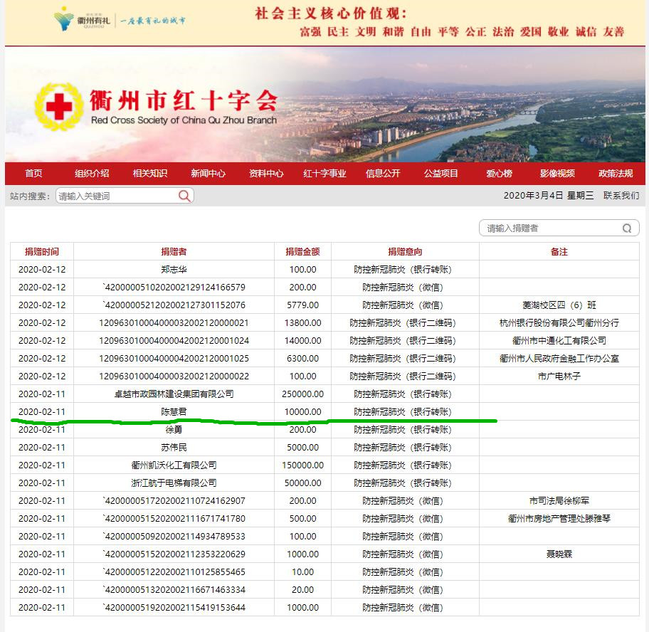Navigate to 公益项目 page

pyautogui.click(x=441, y=174)
